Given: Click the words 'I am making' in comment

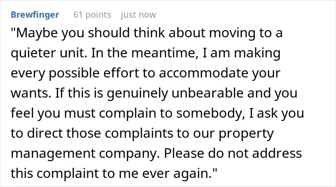Looking at the screenshot, I should coord(241,53).
